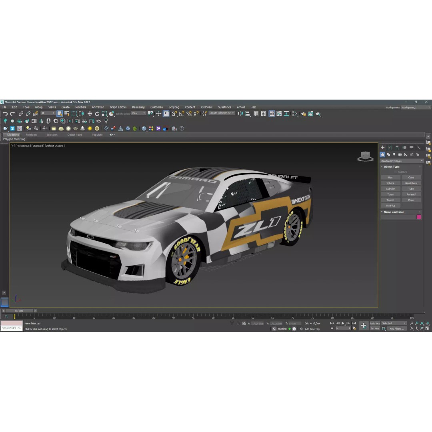Open the Rendered Frame Window icon
This screenshot has height=432, width=432.
point(310,114)
